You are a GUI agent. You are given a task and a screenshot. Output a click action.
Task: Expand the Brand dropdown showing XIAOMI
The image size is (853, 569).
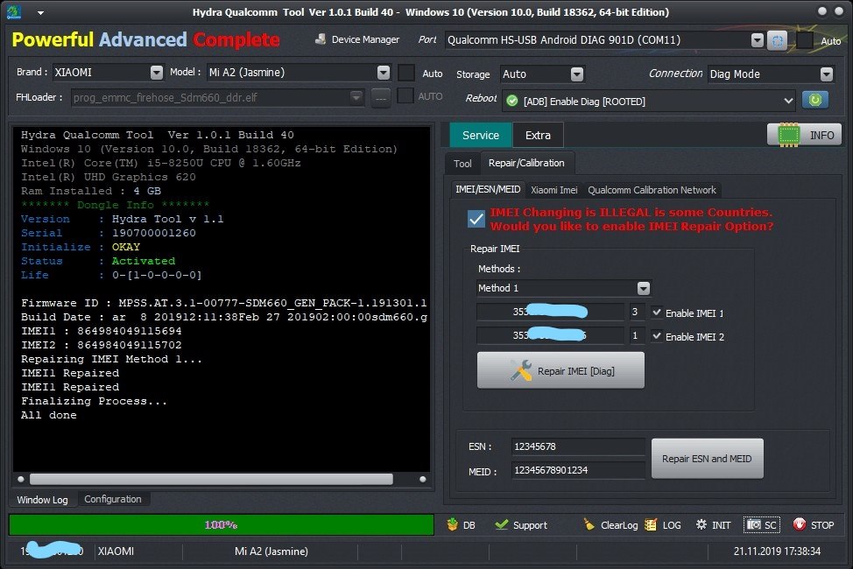(156, 73)
